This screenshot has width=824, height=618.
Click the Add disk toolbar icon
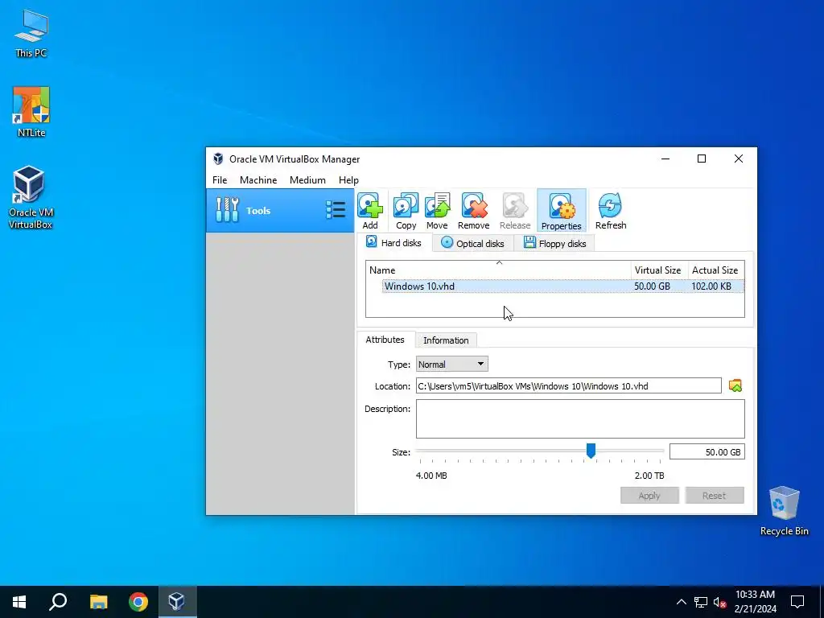click(370, 211)
